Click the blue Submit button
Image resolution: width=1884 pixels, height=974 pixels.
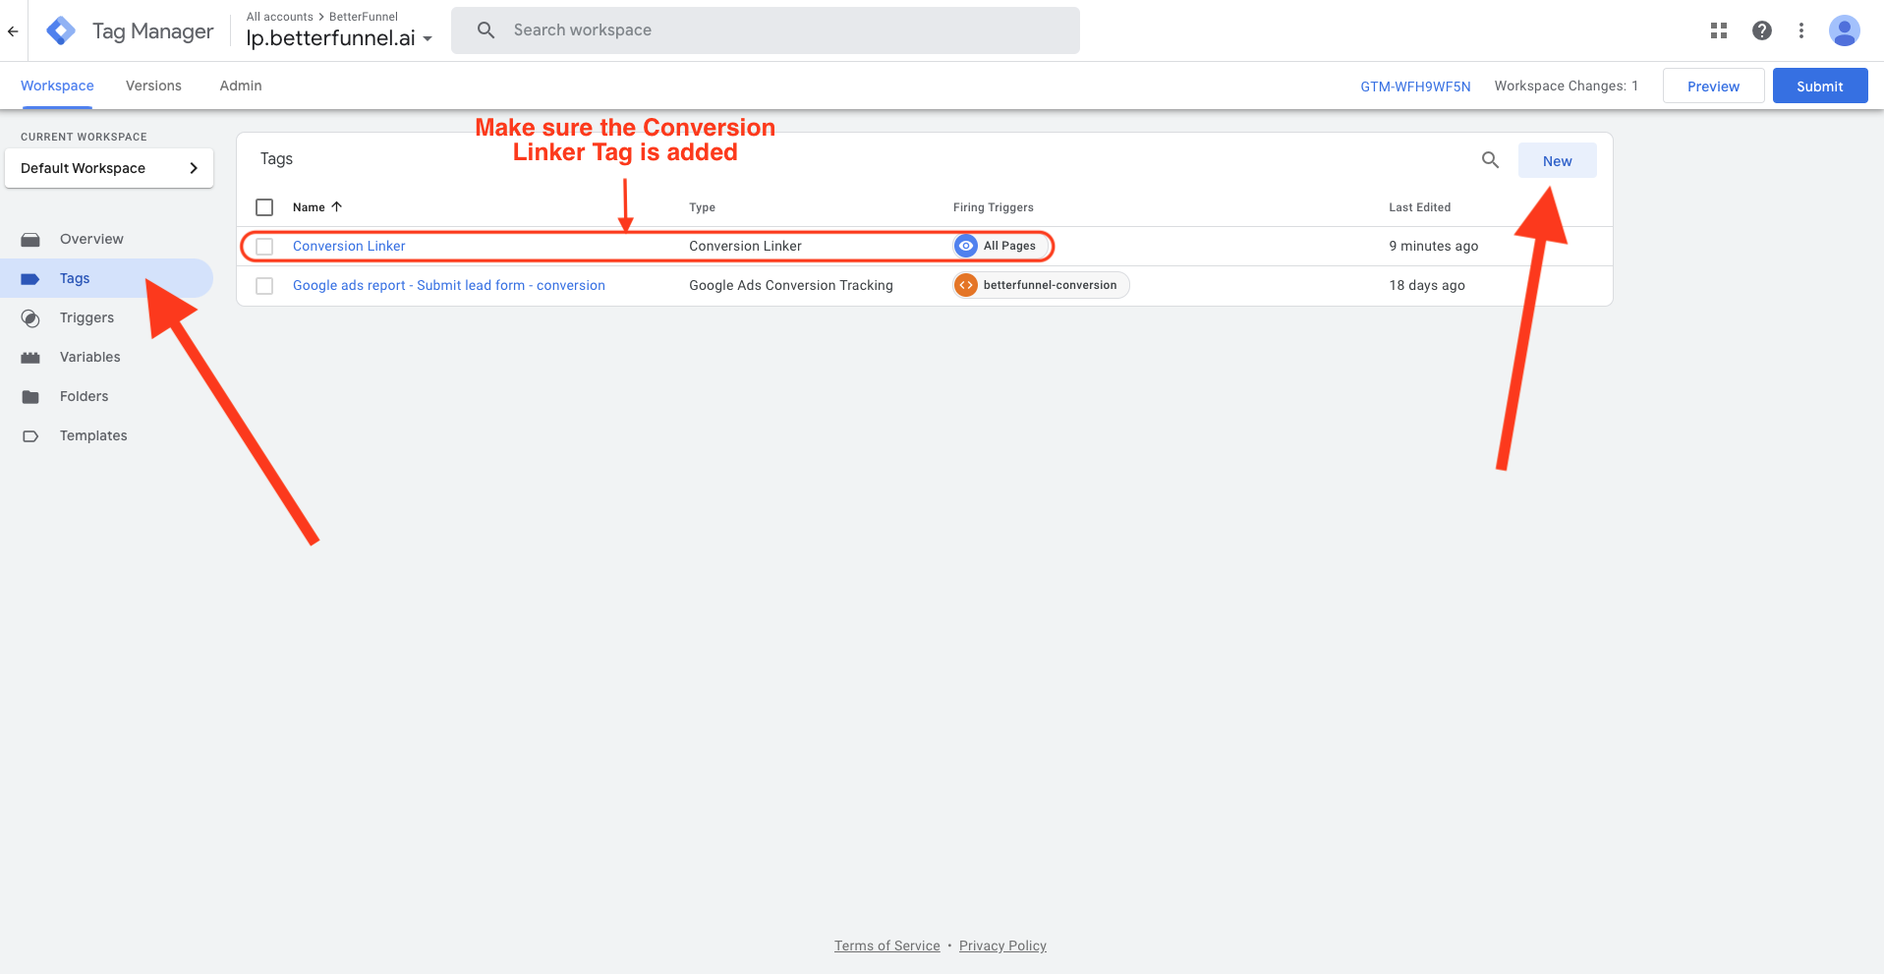pos(1819,86)
